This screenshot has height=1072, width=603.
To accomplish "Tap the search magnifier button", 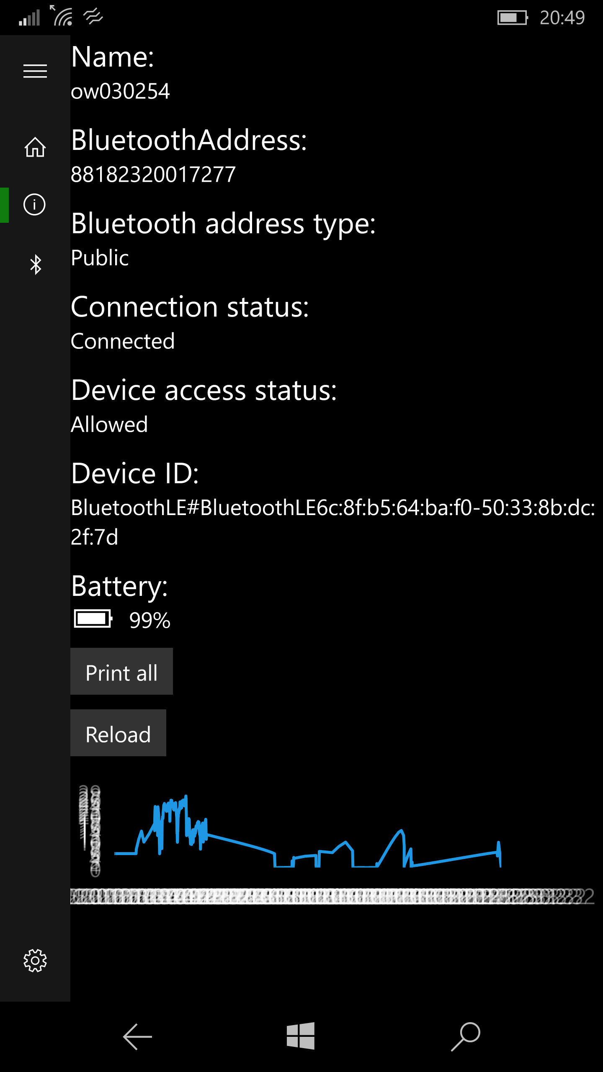I will point(466,1036).
